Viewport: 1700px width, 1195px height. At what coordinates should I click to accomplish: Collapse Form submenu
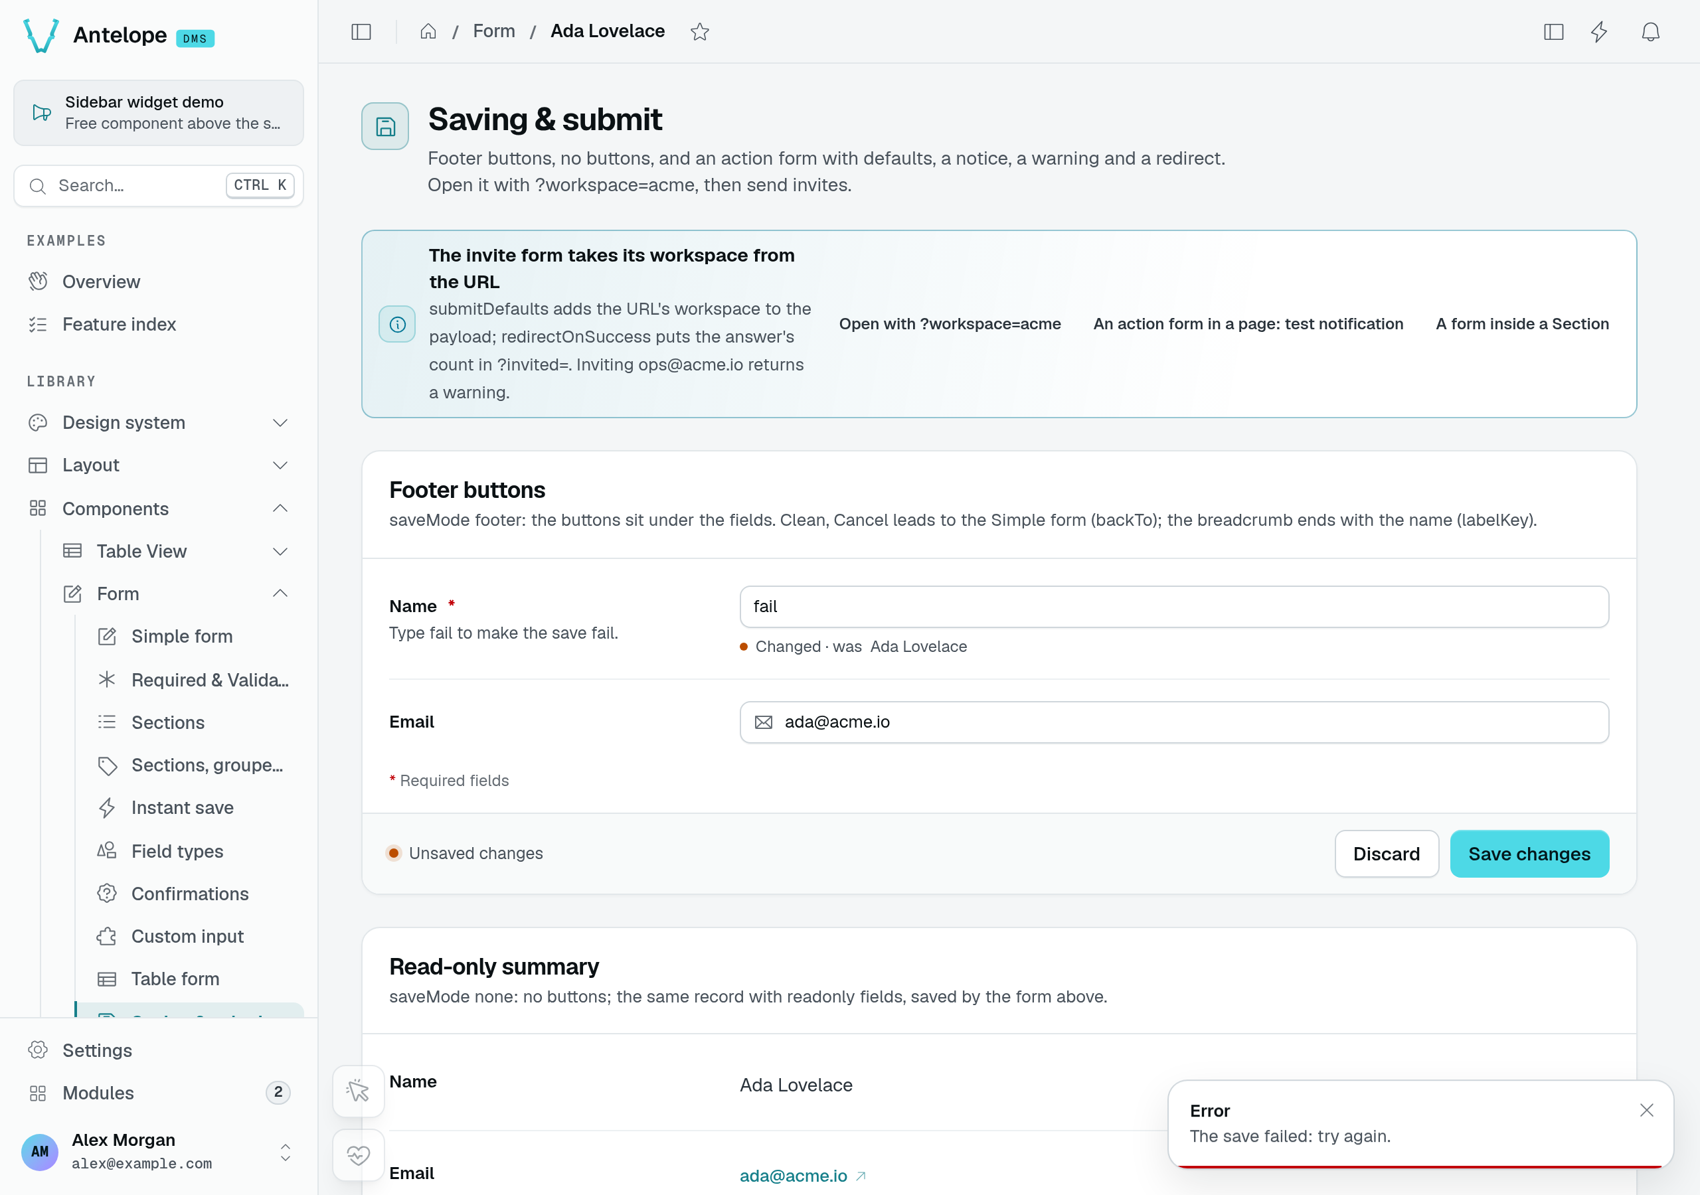(x=175, y=594)
